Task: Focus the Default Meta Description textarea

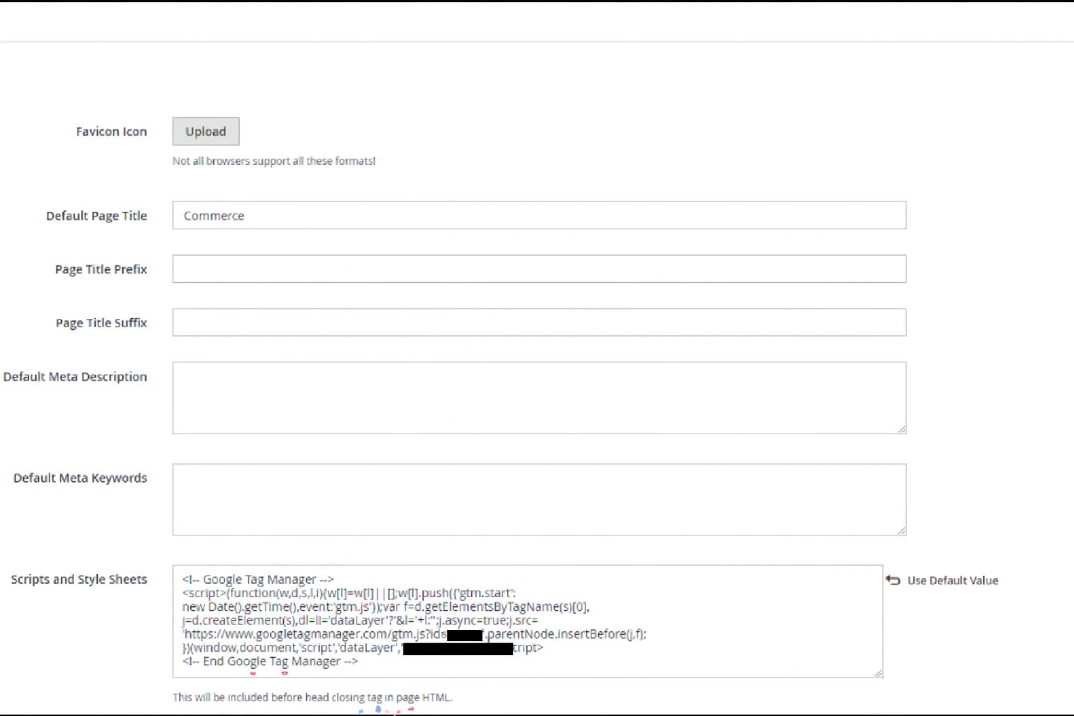Action: (x=539, y=398)
